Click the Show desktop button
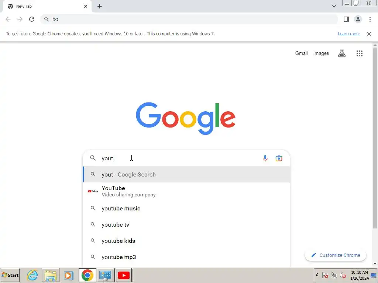This screenshot has width=378, height=283. pos(374,275)
